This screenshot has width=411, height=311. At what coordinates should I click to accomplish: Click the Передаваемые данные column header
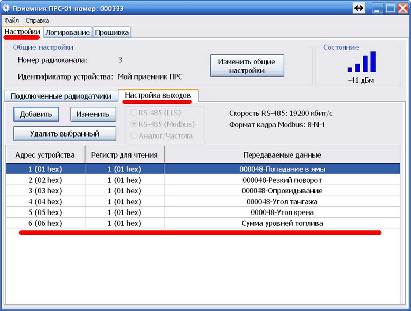click(x=282, y=154)
